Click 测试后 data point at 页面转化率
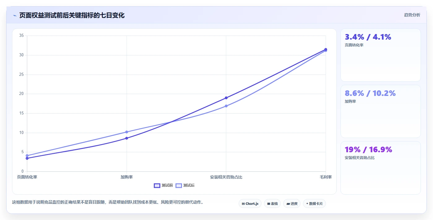This screenshot has height=220, width=433. click(27, 156)
